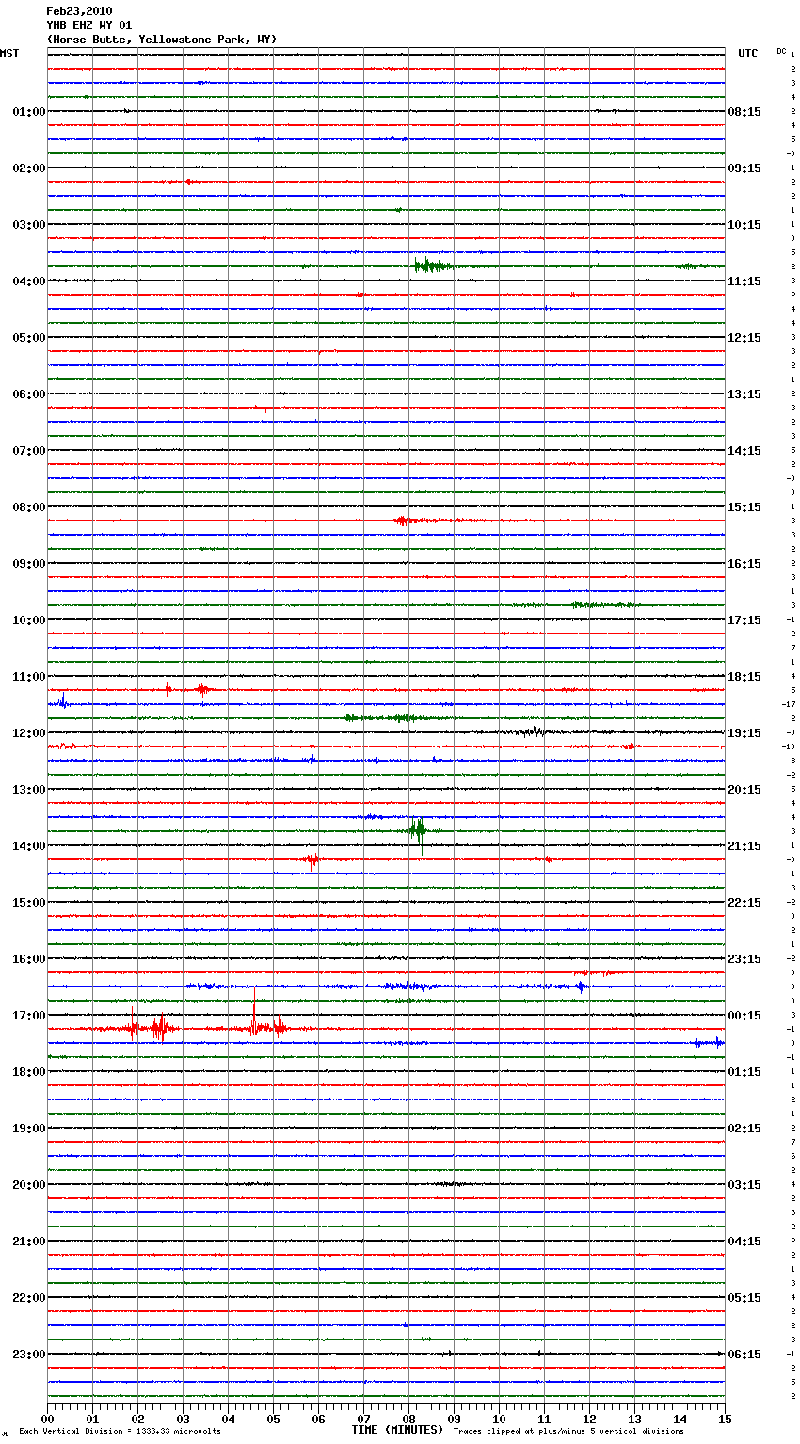Select the 10:00 MST time label
Image resolution: width=800 pixels, height=1444 pixels.
[29, 620]
